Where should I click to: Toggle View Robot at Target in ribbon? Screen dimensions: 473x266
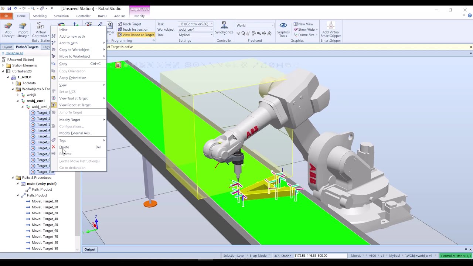point(136,35)
